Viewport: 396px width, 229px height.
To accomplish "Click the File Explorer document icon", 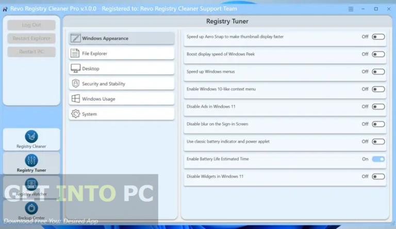I will click(75, 54).
